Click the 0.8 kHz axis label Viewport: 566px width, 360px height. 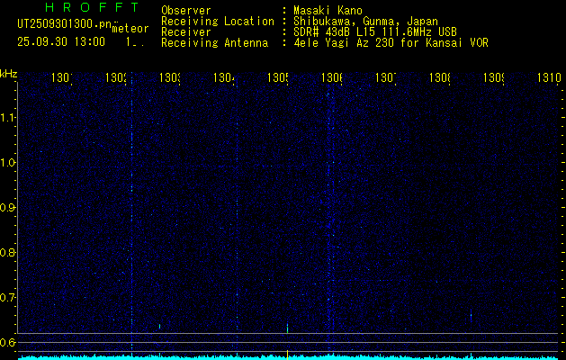(8, 252)
